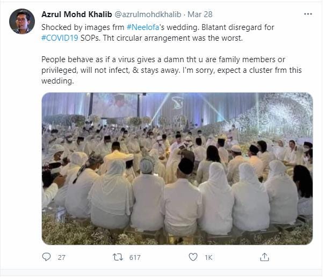Image resolution: width=325 pixels, height=277 pixels.
Task: Click the reply speech bubble icon
Action: pos(47,257)
